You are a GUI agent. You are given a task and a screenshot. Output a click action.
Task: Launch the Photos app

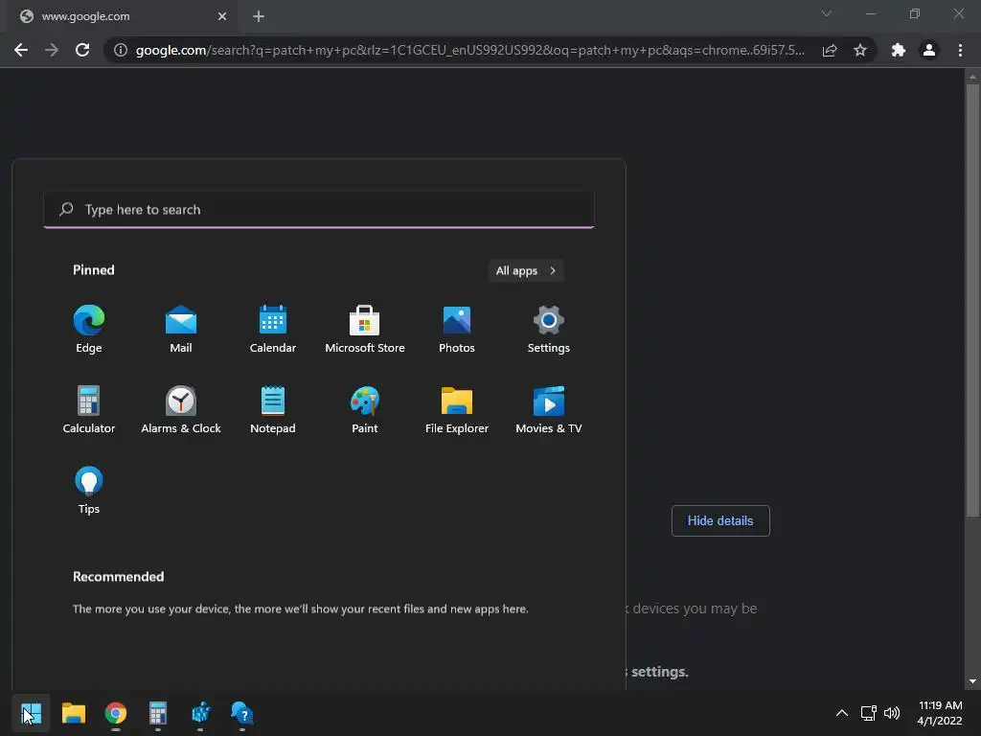pyautogui.click(x=457, y=330)
